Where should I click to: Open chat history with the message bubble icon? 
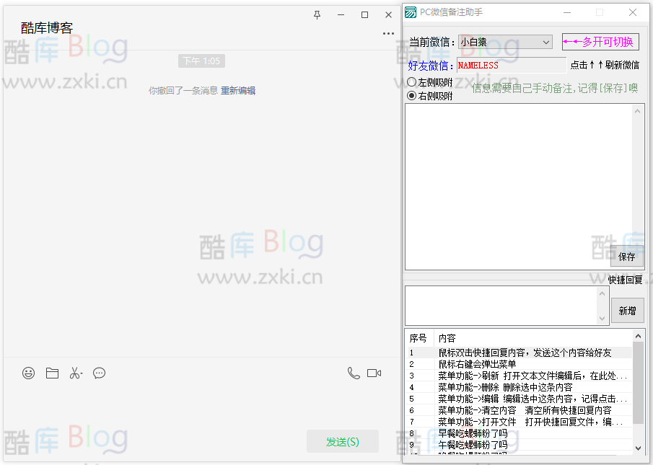99,373
